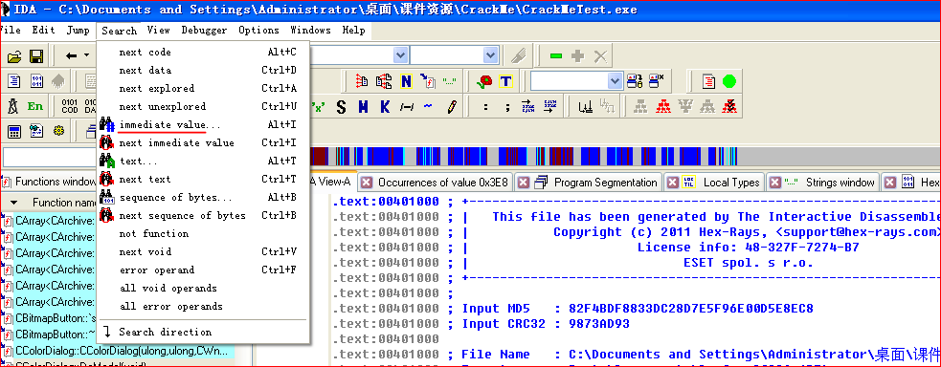Expand the first top toolbar combo box
The image size is (941, 367).
(400, 55)
